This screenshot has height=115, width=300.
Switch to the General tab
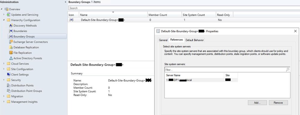click(x=163, y=40)
